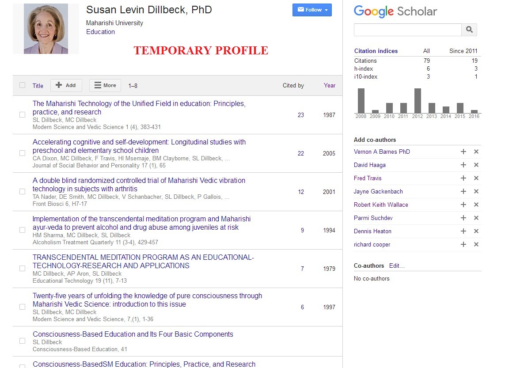Add richard cooper with plus icon

pos(463,244)
